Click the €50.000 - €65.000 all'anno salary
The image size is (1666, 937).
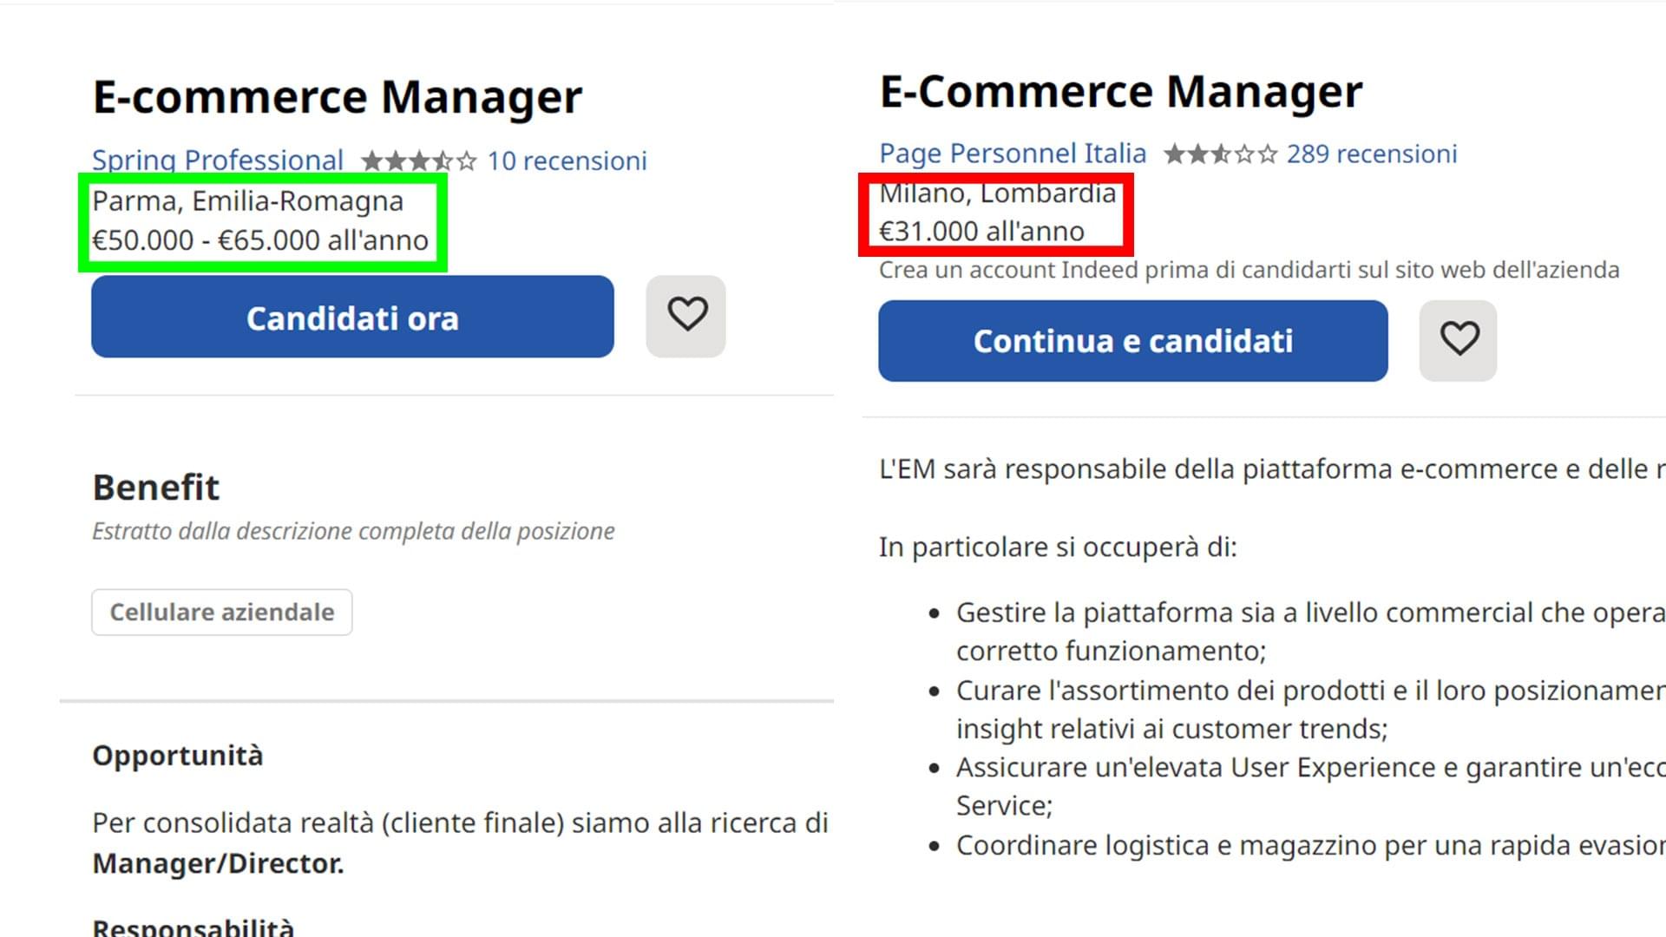pyautogui.click(x=260, y=240)
